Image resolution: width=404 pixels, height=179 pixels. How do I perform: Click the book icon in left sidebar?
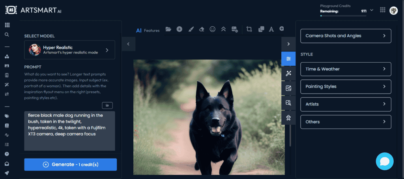7,125
